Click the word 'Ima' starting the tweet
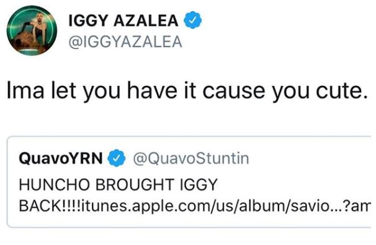Viewport: 376px width, 245px height. point(25,90)
